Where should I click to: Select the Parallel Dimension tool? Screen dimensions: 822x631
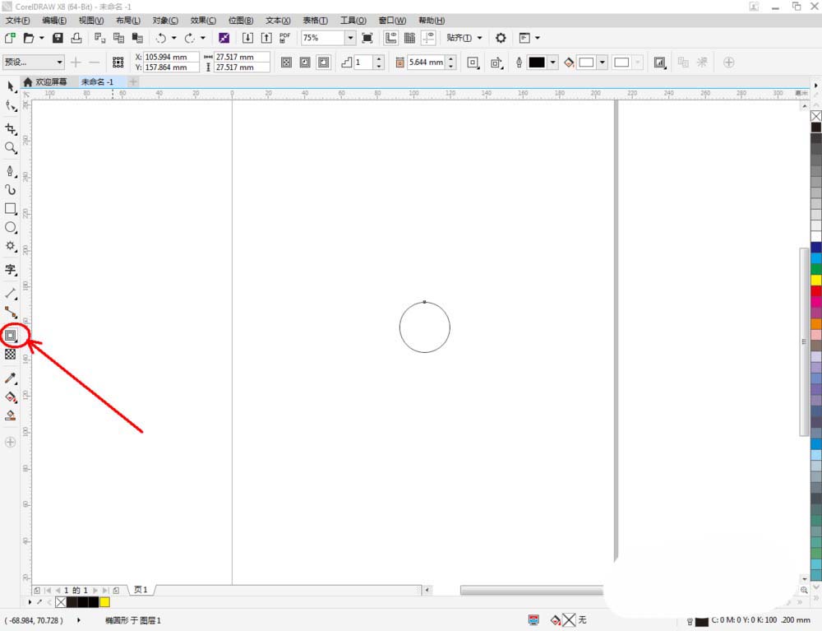click(11, 293)
